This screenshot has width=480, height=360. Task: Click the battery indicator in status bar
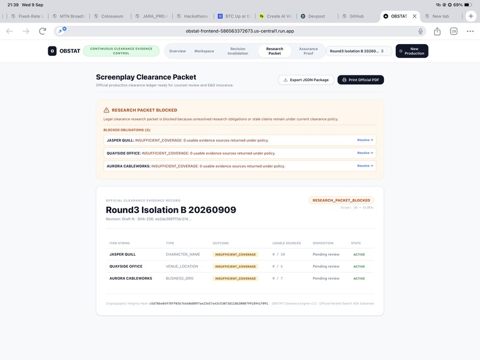coord(468,5)
